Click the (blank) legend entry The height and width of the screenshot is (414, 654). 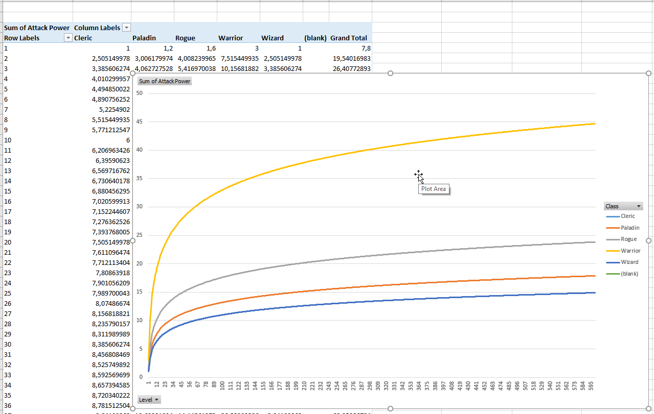(x=629, y=274)
